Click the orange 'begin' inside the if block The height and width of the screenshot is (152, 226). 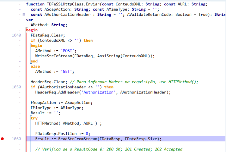click(36, 46)
